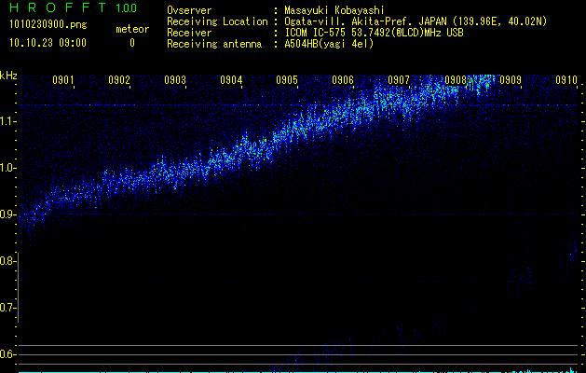Click the 0908 time marker
586x373 pixels.
[x=456, y=80]
